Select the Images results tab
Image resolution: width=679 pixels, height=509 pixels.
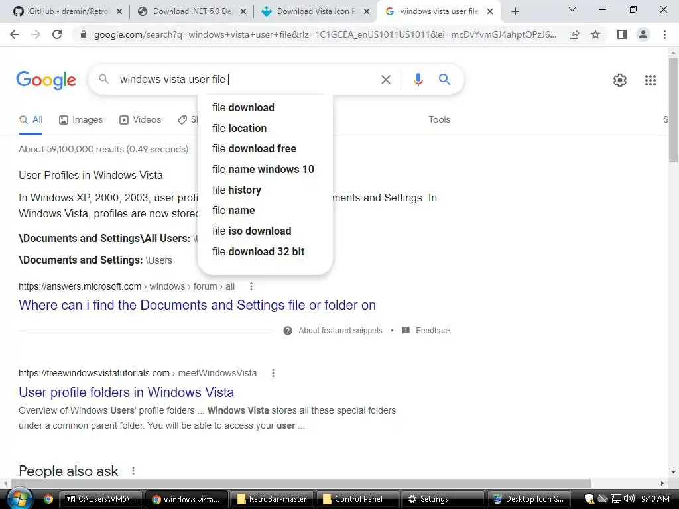[x=81, y=120]
